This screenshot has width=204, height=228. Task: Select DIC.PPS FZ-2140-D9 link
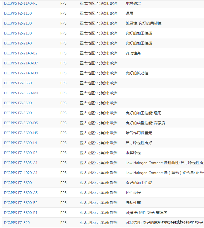[21, 73]
